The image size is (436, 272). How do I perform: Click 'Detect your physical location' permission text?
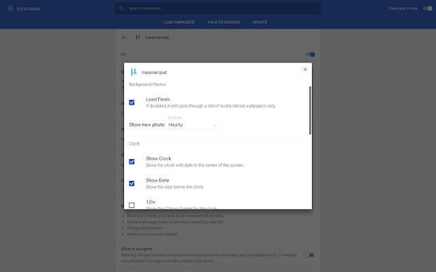(152, 234)
